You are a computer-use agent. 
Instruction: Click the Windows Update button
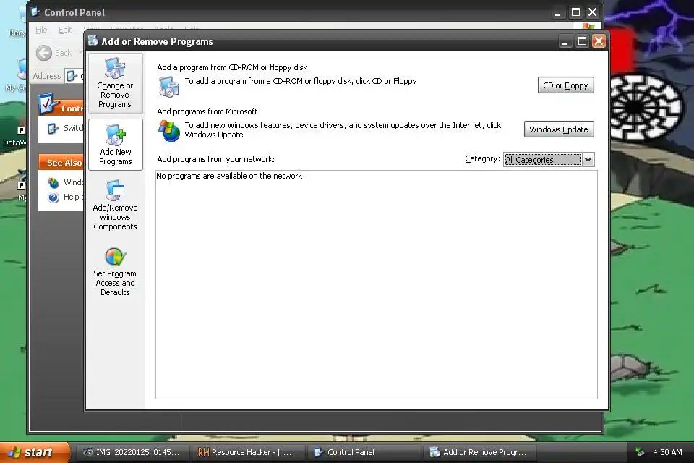(559, 129)
